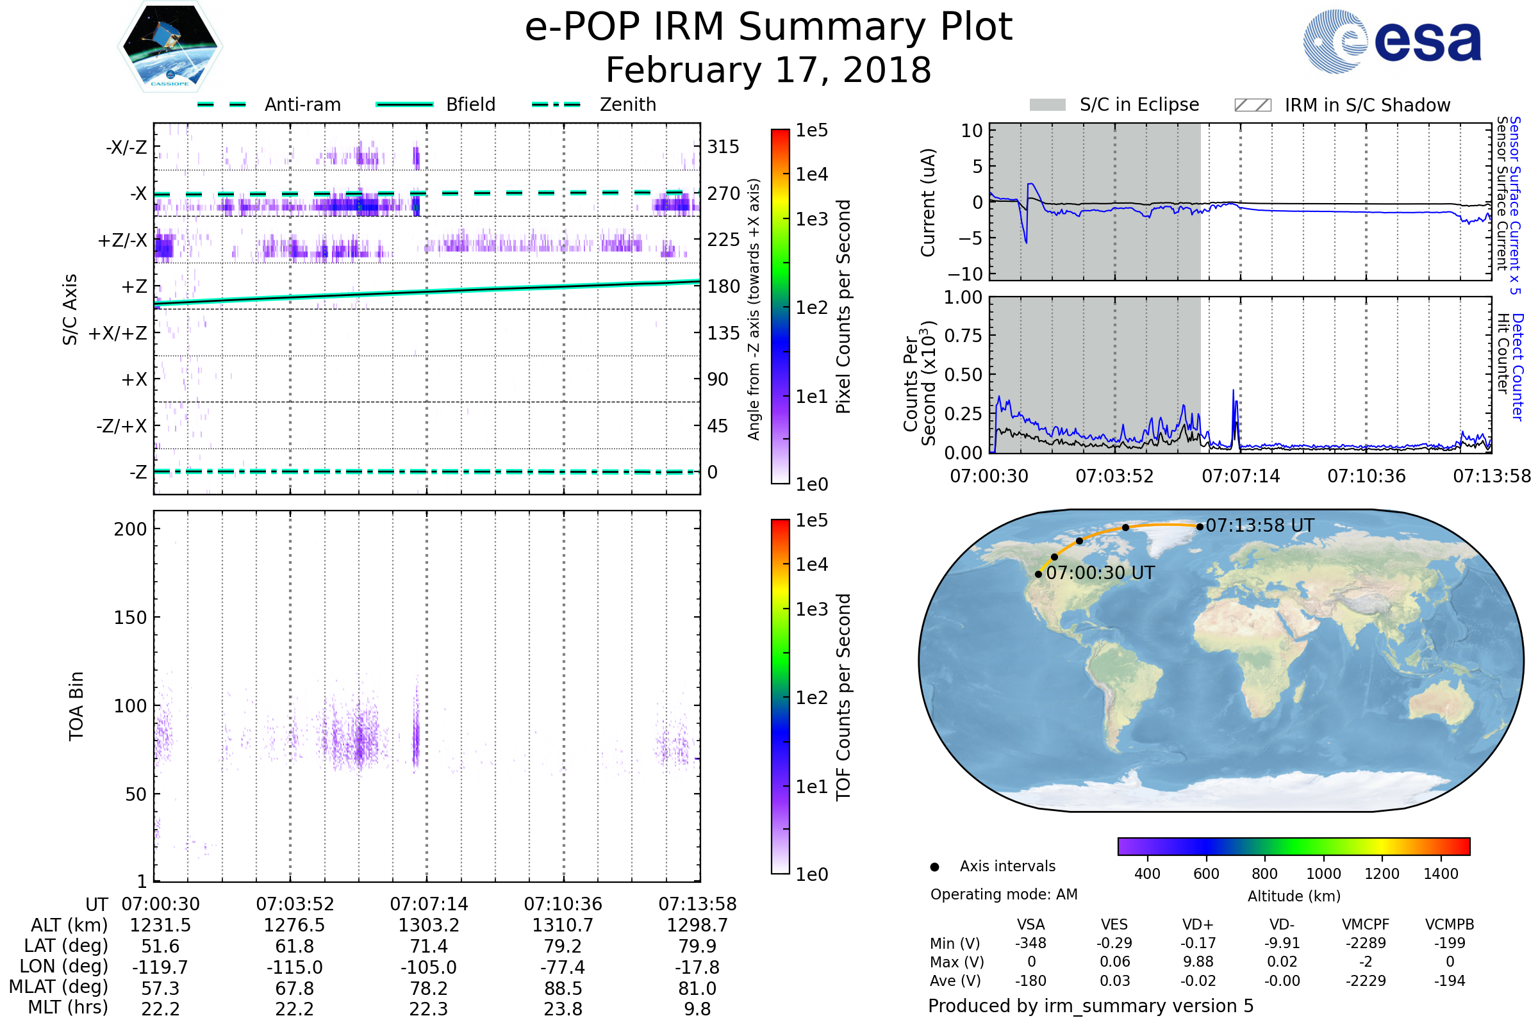Image resolution: width=1538 pixels, height=1025 pixels.
Task: Click the Pixel Counts per Second colorbar
Action: click(x=780, y=306)
